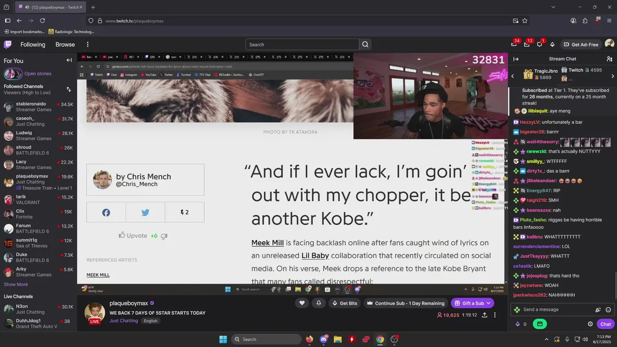The height and width of the screenshot is (347, 617).
Task: Open Import bookmarks link
Action: 24,32
